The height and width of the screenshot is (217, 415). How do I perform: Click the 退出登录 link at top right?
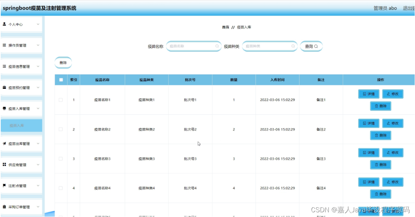409,8
